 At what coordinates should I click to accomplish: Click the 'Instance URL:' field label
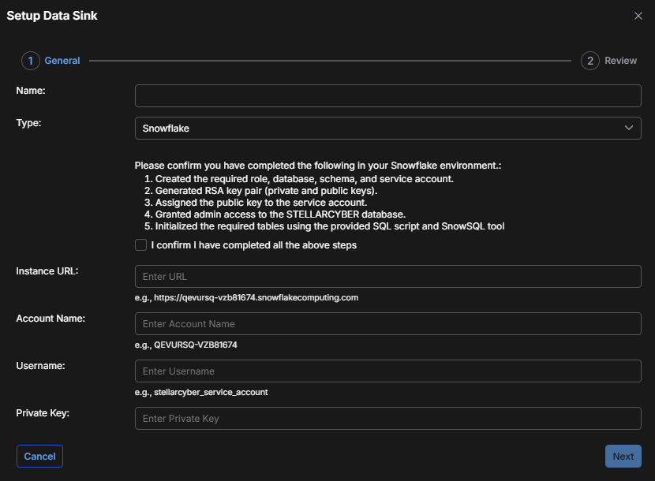click(x=47, y=271)
